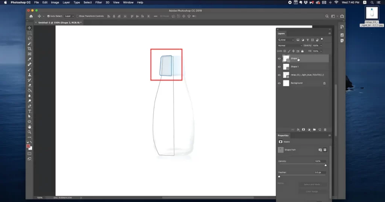Image resolution: width=385 pixels, height=202 pixels.
Task: Click the Select and Mask button
Action: pos(312,184)
